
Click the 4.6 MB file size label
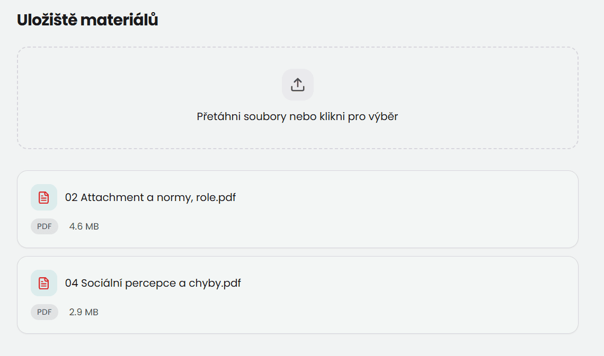84,226
